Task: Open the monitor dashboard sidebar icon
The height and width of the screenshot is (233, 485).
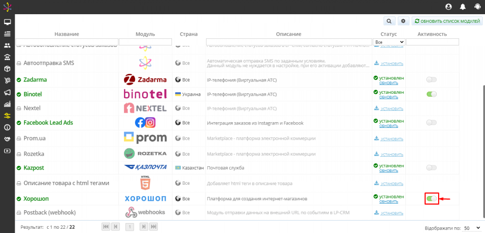Action: click(8, 22)
